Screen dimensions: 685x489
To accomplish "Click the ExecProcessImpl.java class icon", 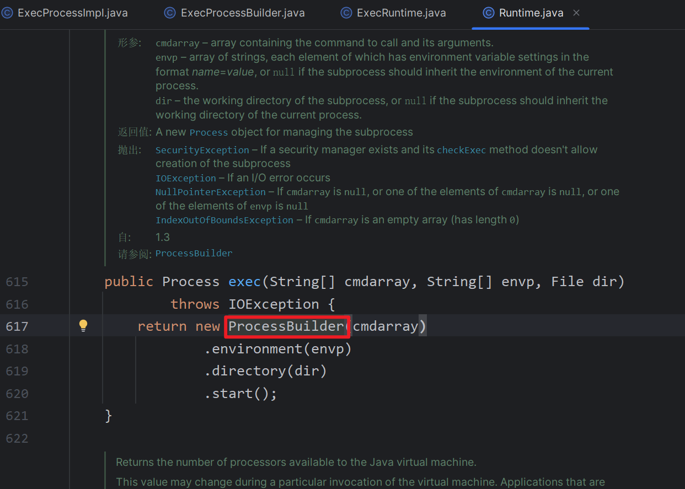I will [x=7, y=13].
